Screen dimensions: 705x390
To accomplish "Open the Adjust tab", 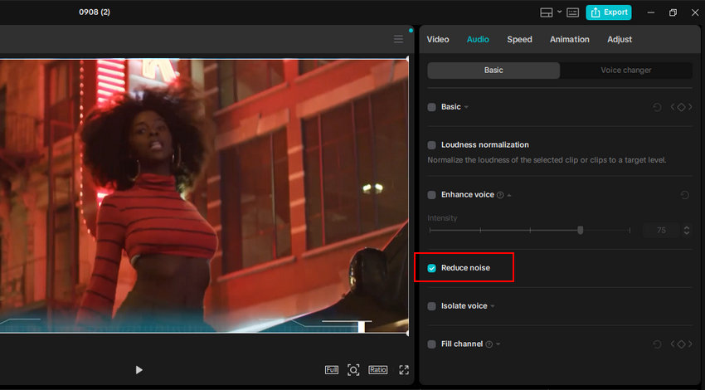I will (619, 39).
